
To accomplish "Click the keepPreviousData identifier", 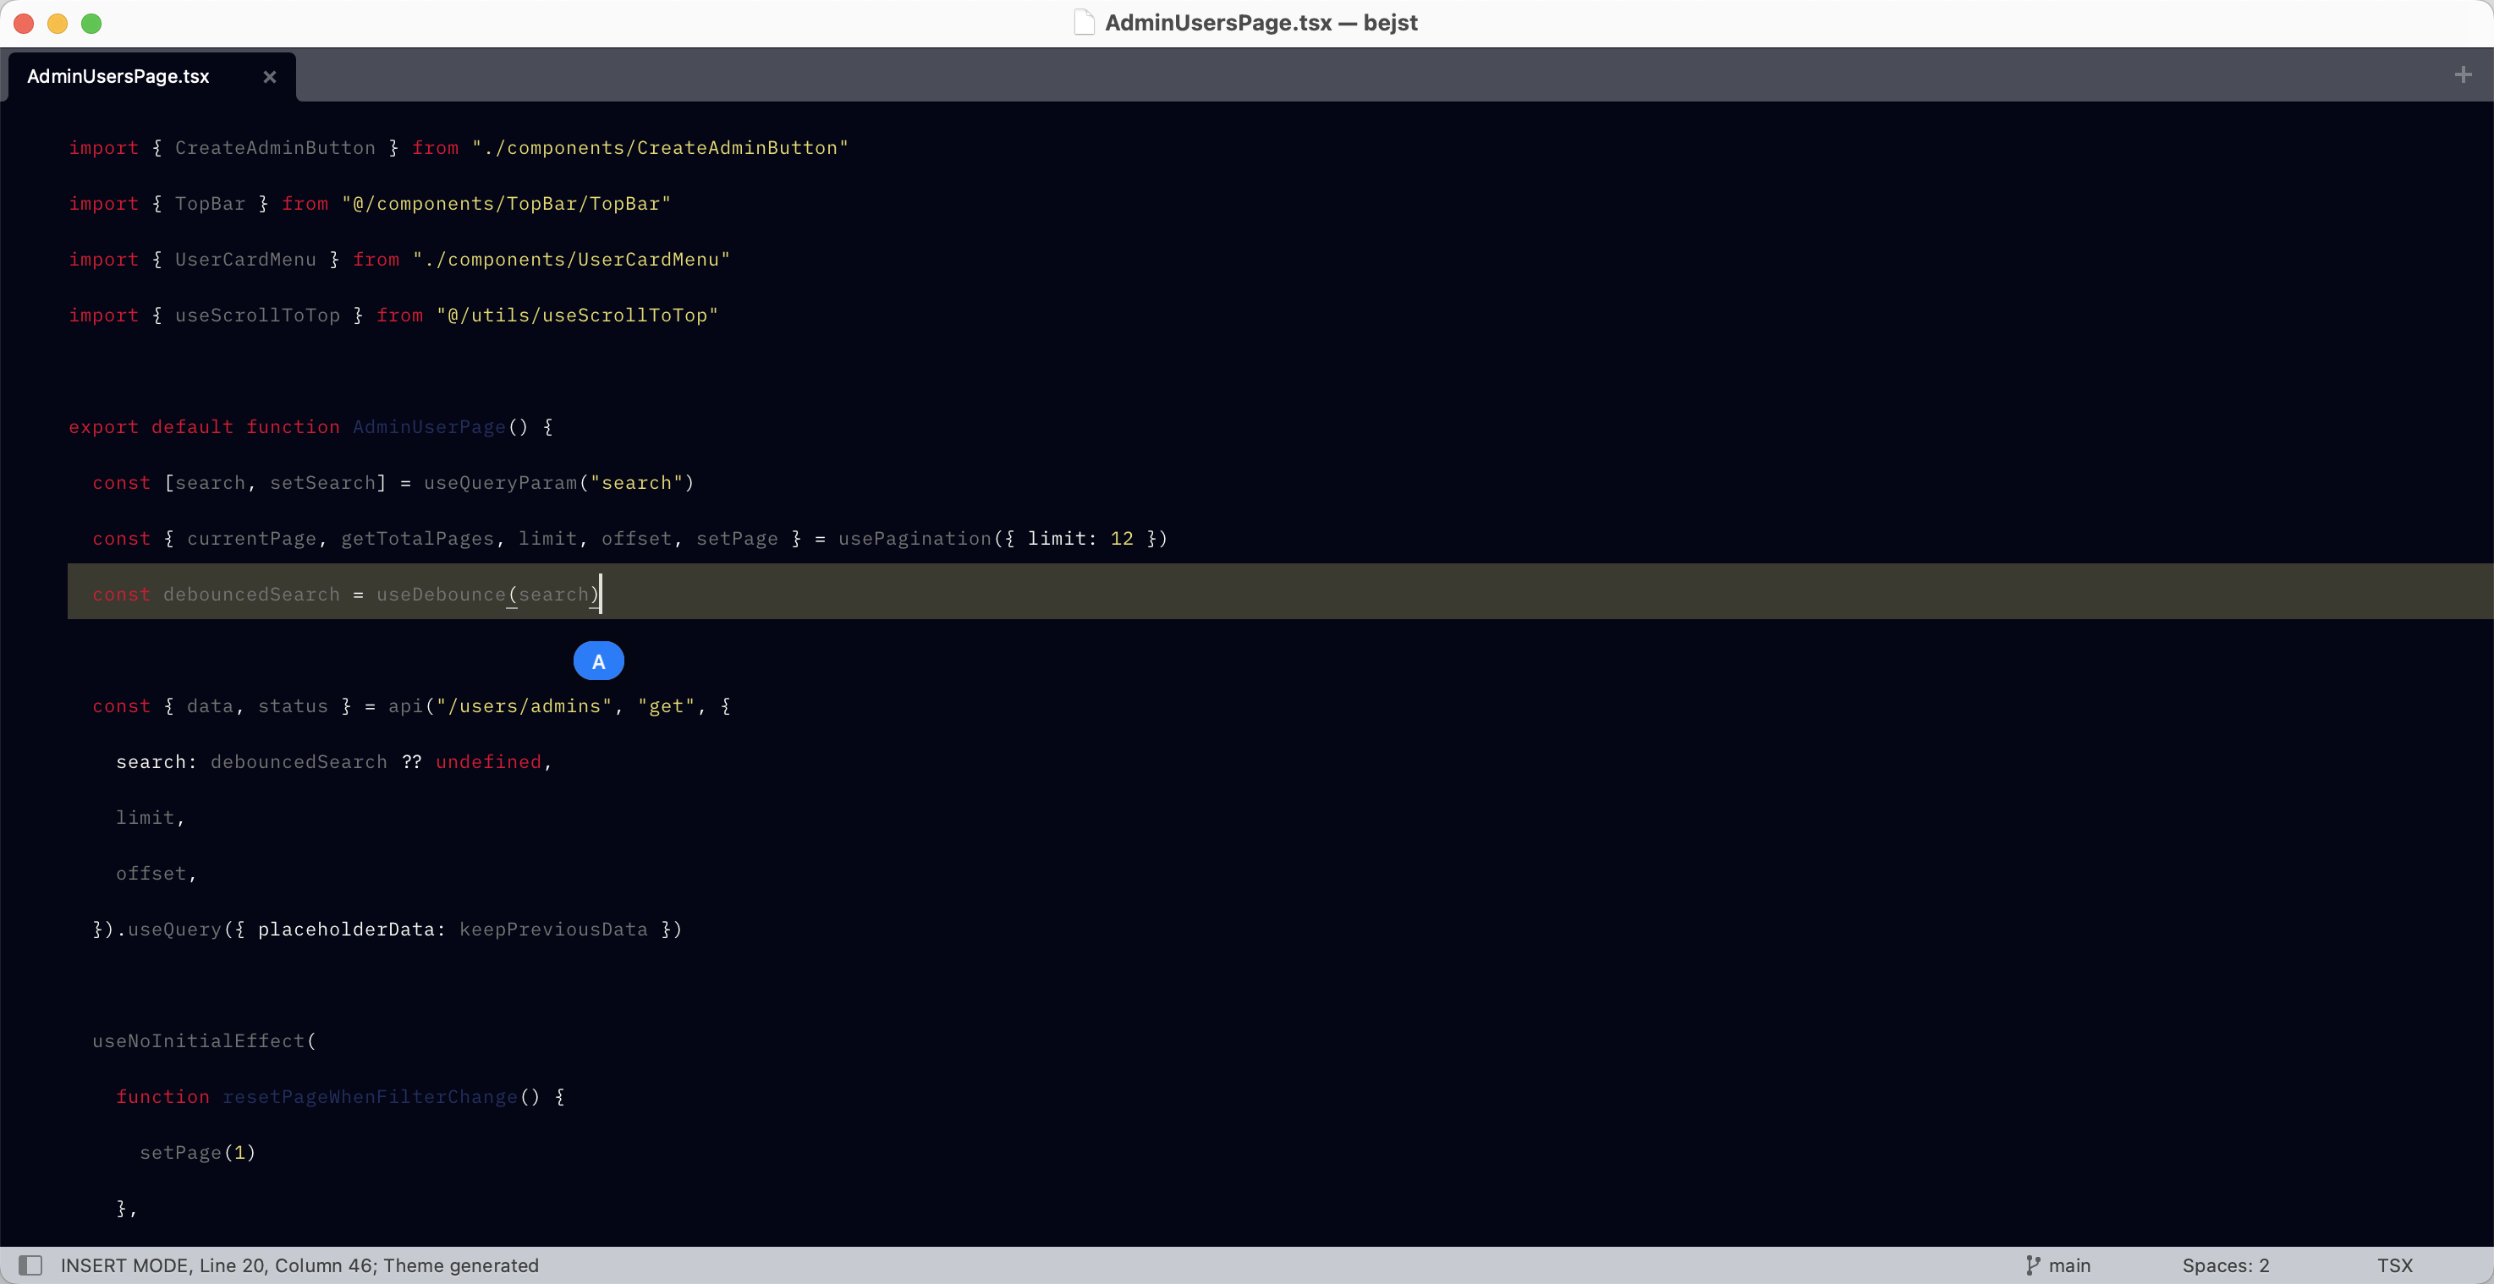I will (x=552, y=930).
